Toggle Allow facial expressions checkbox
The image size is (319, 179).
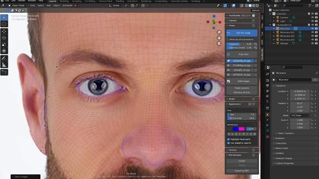(228, 40)
